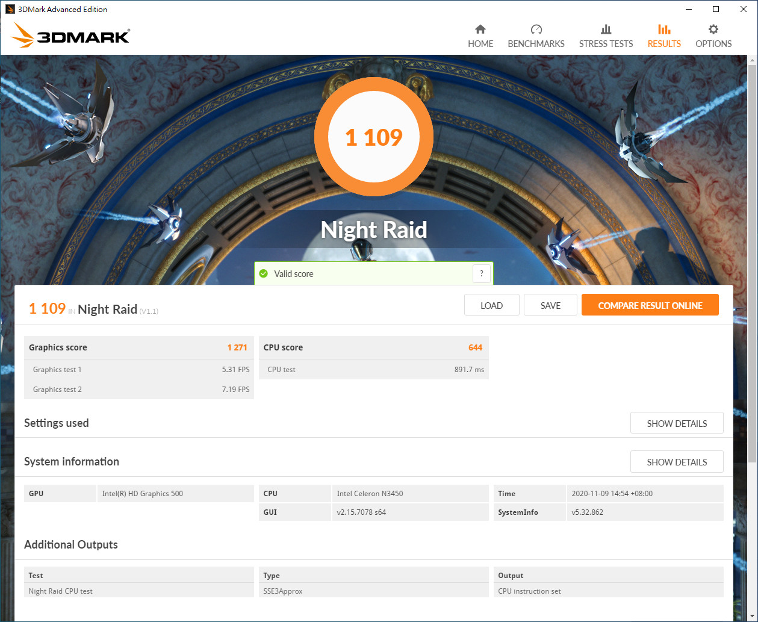This screenshot has width=758, height=622.
Task: Select the Results bar chart icon
Action: point(664,30)
